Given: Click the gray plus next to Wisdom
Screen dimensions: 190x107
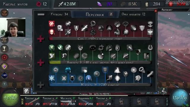Looking at the screenshot, I should point(41,85).
